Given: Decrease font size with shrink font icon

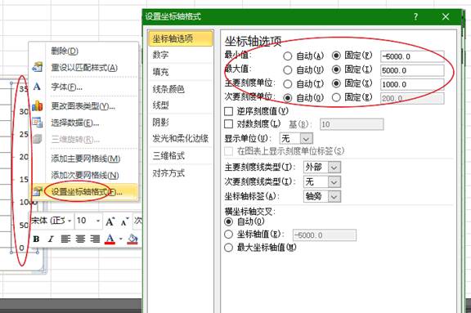Looking at the screenshot, I should coord(124,221).
